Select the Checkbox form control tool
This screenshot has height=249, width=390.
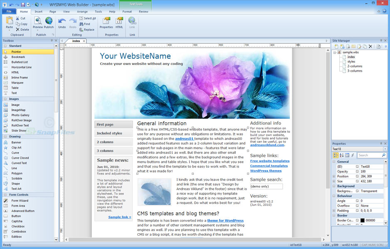pos(18,227)
